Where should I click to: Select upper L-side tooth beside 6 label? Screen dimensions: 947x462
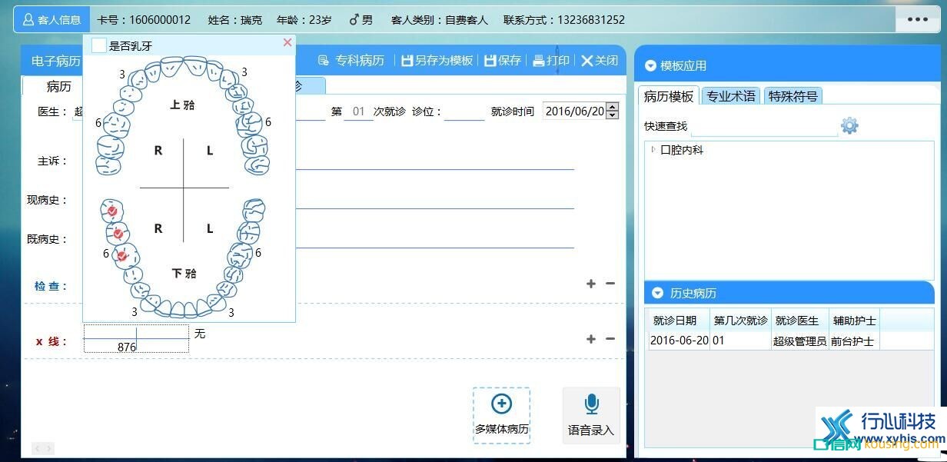point(251,123)
